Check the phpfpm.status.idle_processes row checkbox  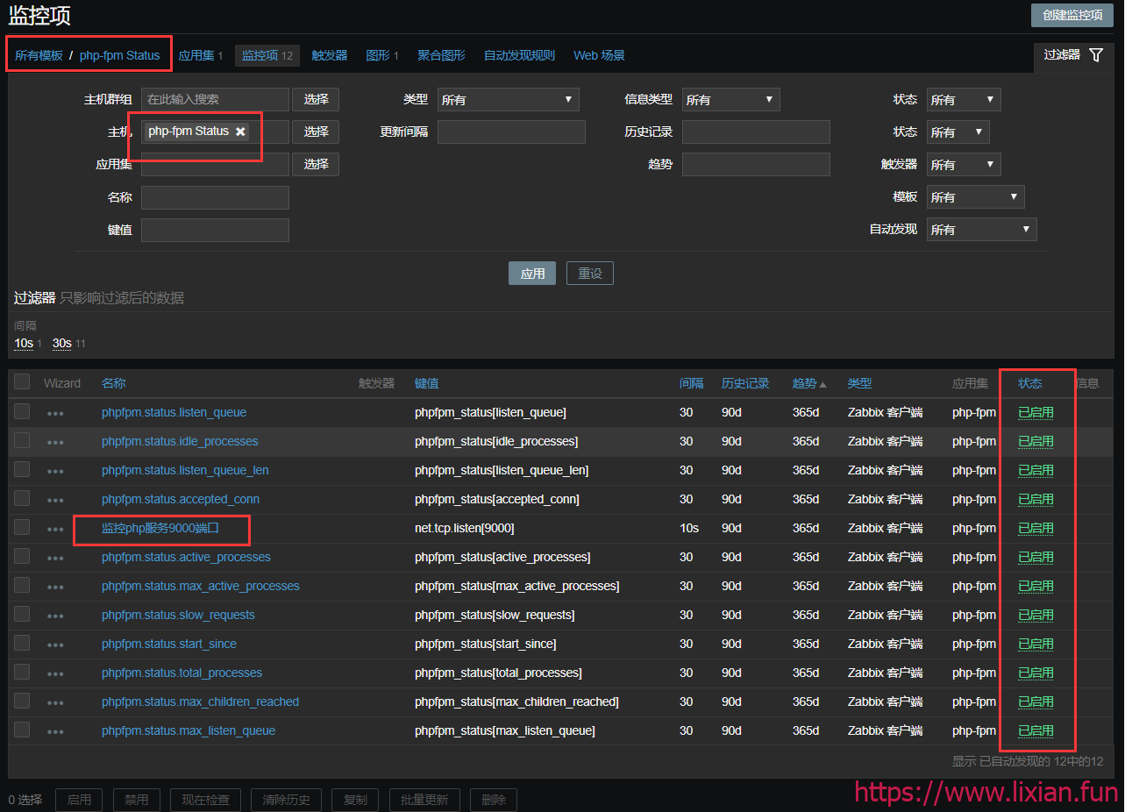coord(22,440)
